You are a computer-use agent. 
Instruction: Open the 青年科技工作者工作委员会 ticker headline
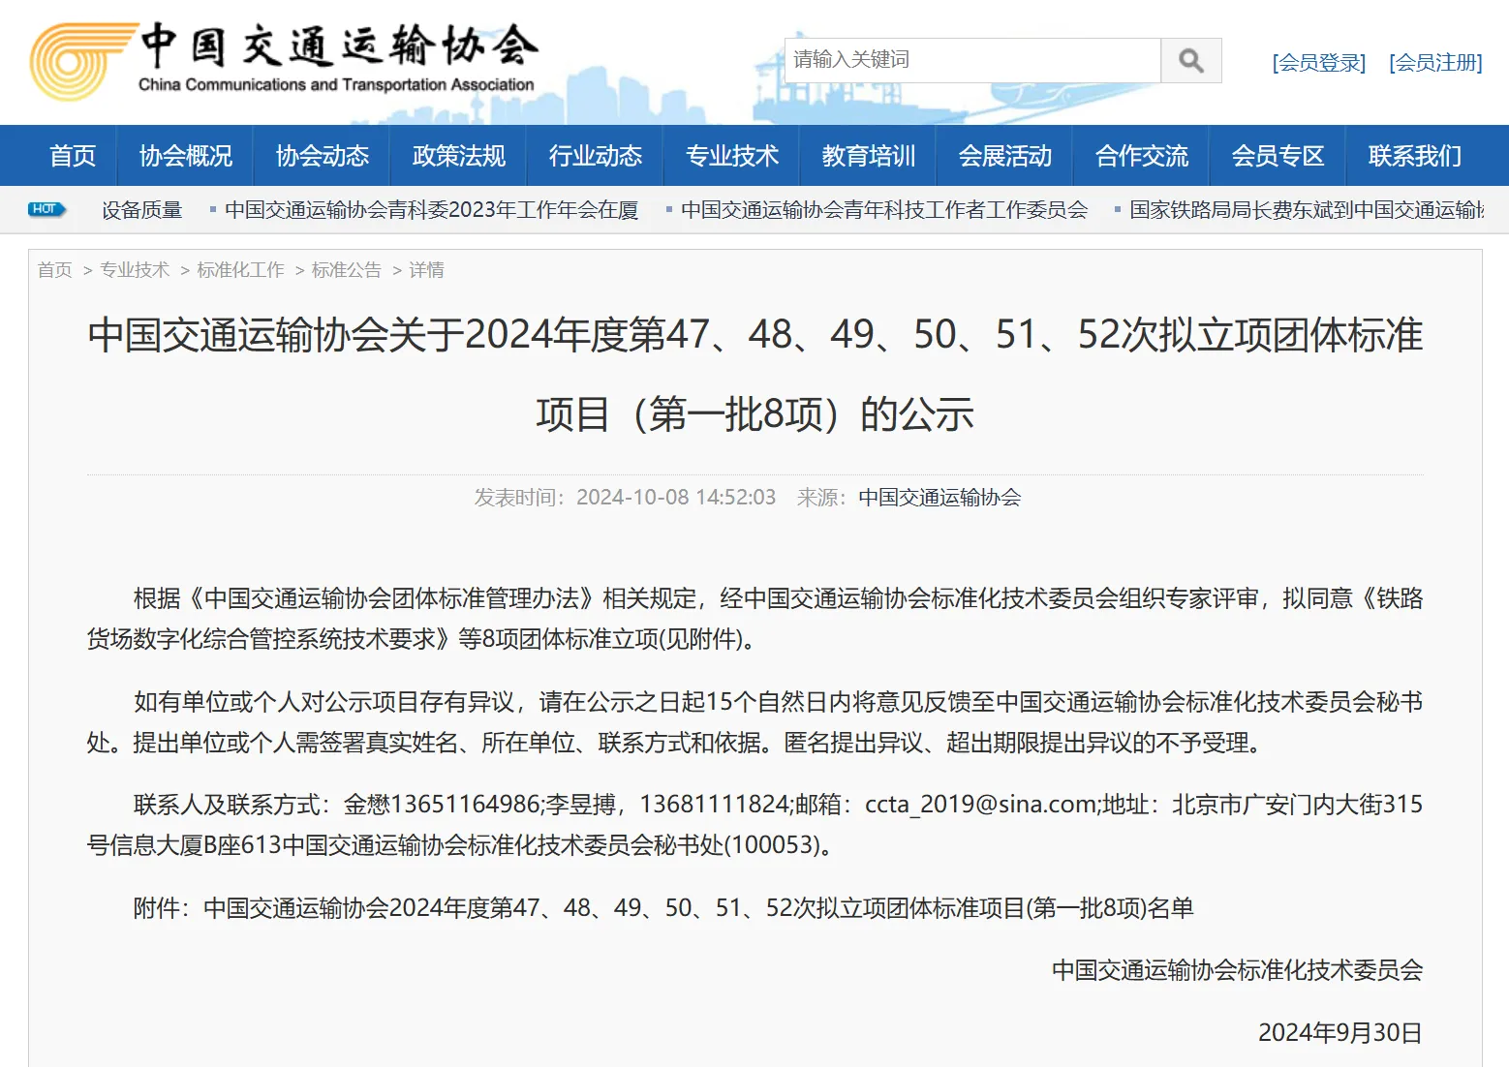click(884, 210)
